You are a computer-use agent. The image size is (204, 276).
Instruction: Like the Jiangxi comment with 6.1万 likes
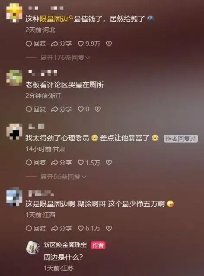coord(89,228)
